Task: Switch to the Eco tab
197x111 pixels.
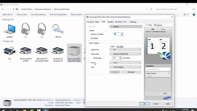Action: (125, 22)
